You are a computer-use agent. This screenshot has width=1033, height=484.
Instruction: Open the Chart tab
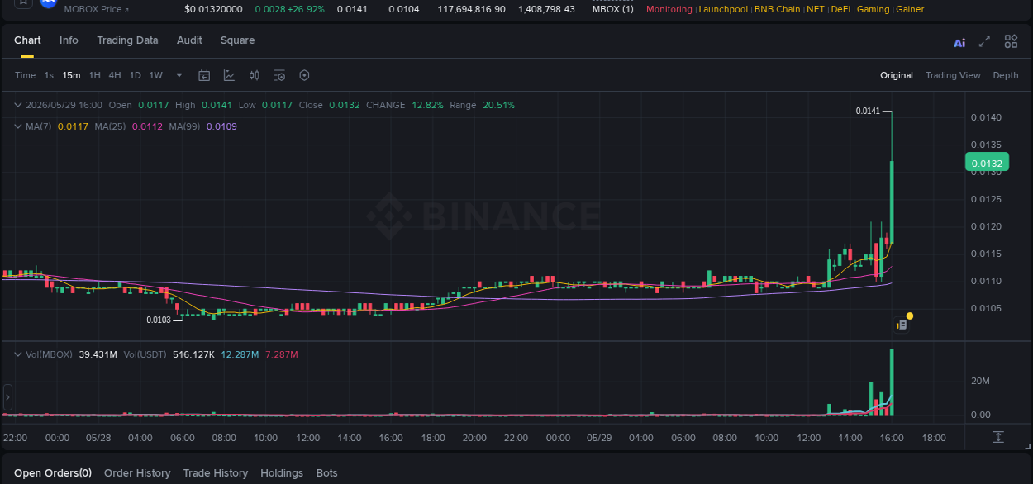[27, 40]
